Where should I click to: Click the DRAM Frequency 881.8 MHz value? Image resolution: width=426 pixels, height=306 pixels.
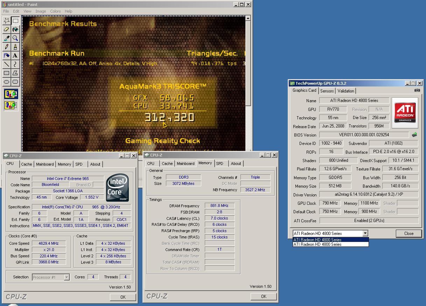[x=219, y=206]
